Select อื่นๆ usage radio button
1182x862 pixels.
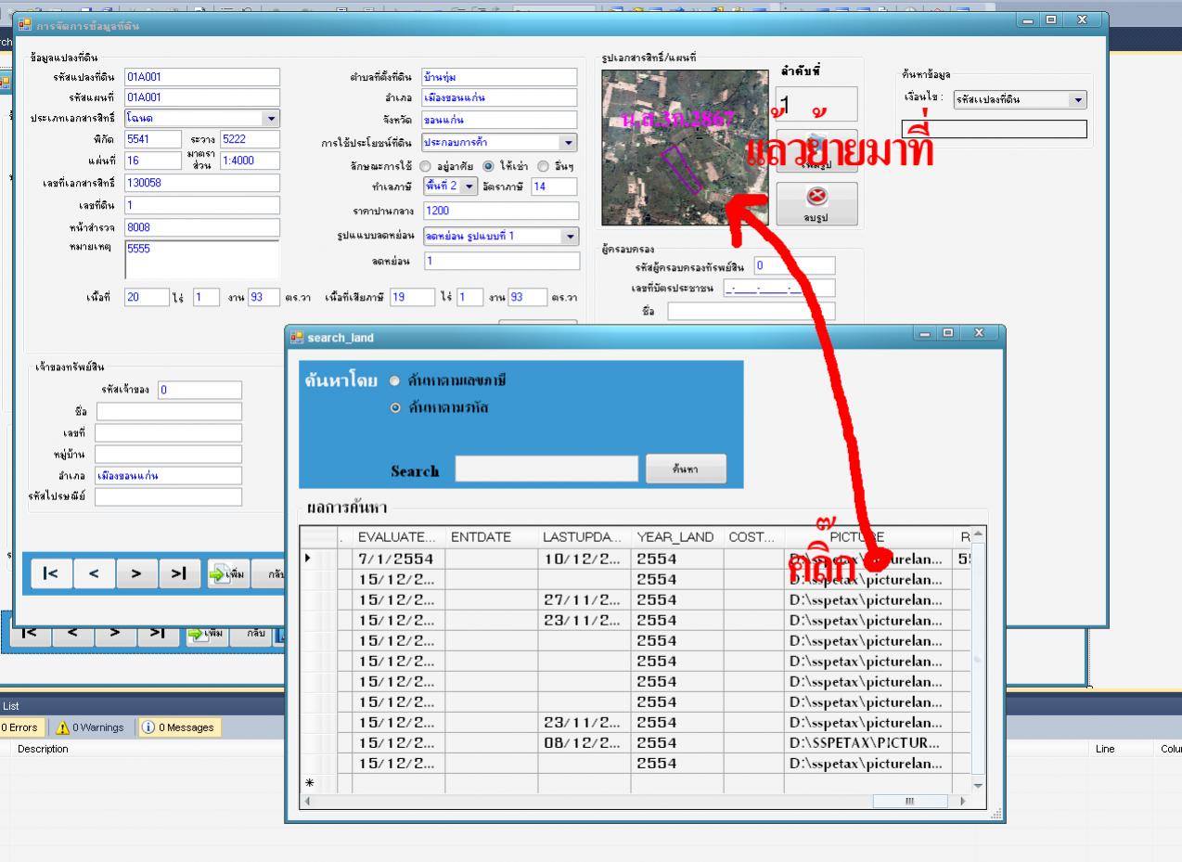(x=544, y=166)
